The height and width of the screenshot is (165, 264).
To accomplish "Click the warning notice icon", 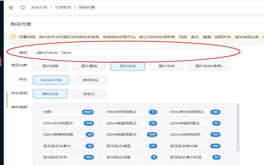I will 13,37.
